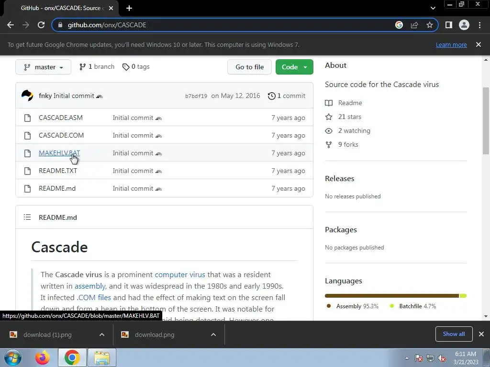Click CASCADE.ASM file icon
The height and width of the screenshot is (367, 490).
coord(27,118)
